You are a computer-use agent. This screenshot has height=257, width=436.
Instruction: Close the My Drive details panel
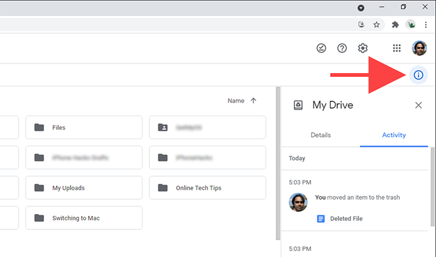click(x=419, y=105)
